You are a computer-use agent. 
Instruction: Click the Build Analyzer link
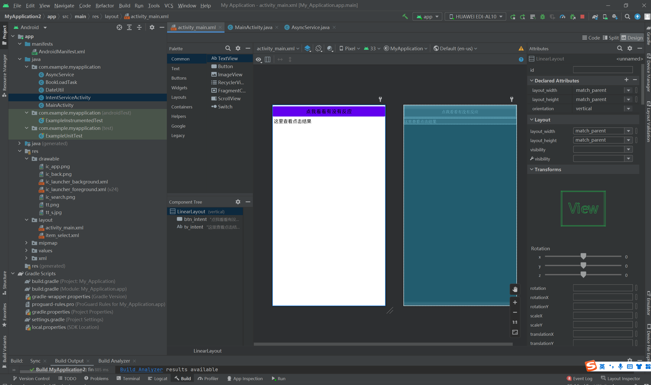141,369
